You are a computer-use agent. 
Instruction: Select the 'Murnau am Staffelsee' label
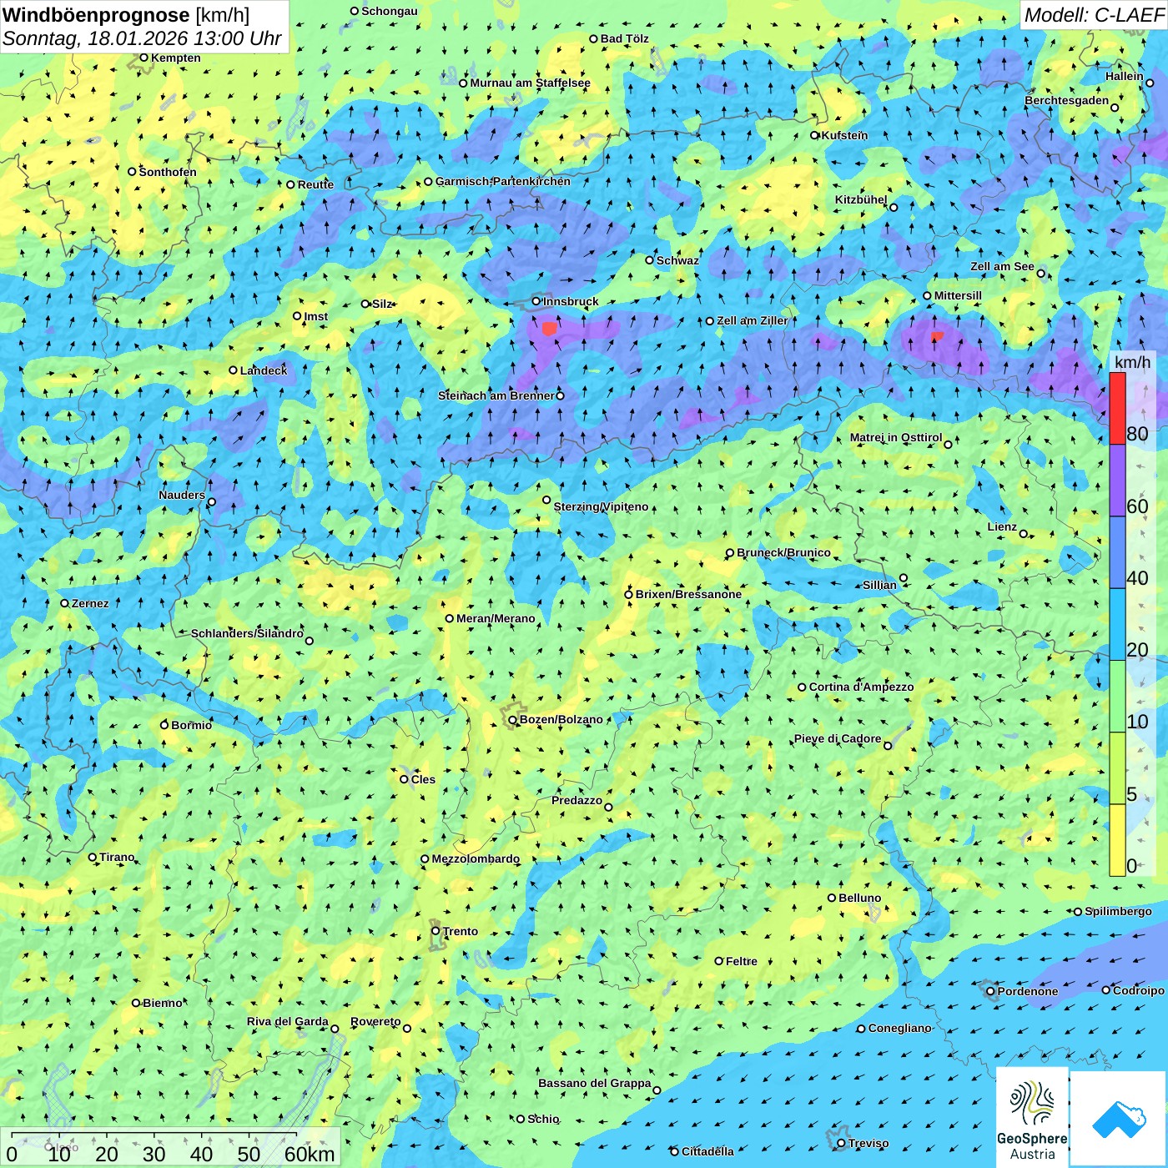pyautogui.click(x=530, y=83)
